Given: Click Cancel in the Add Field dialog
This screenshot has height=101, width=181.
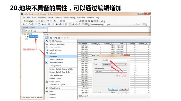Looking at the screenshot, I should 124,89.
